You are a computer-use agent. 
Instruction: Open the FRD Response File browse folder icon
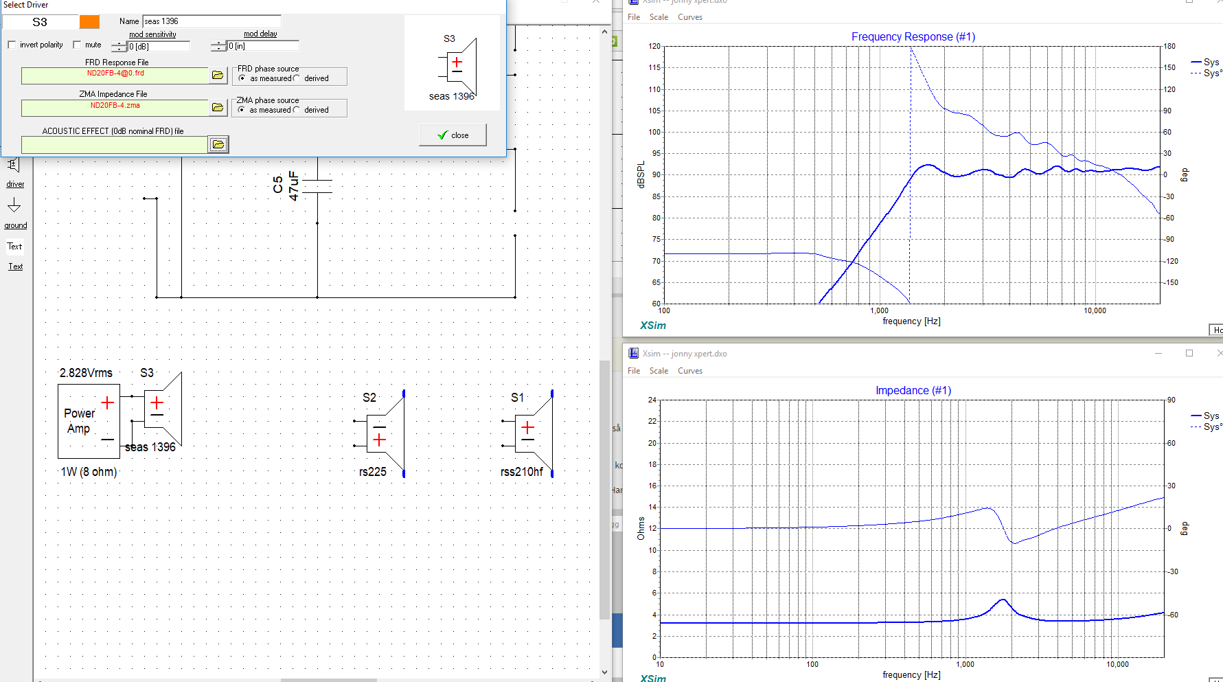click(218, 76)
